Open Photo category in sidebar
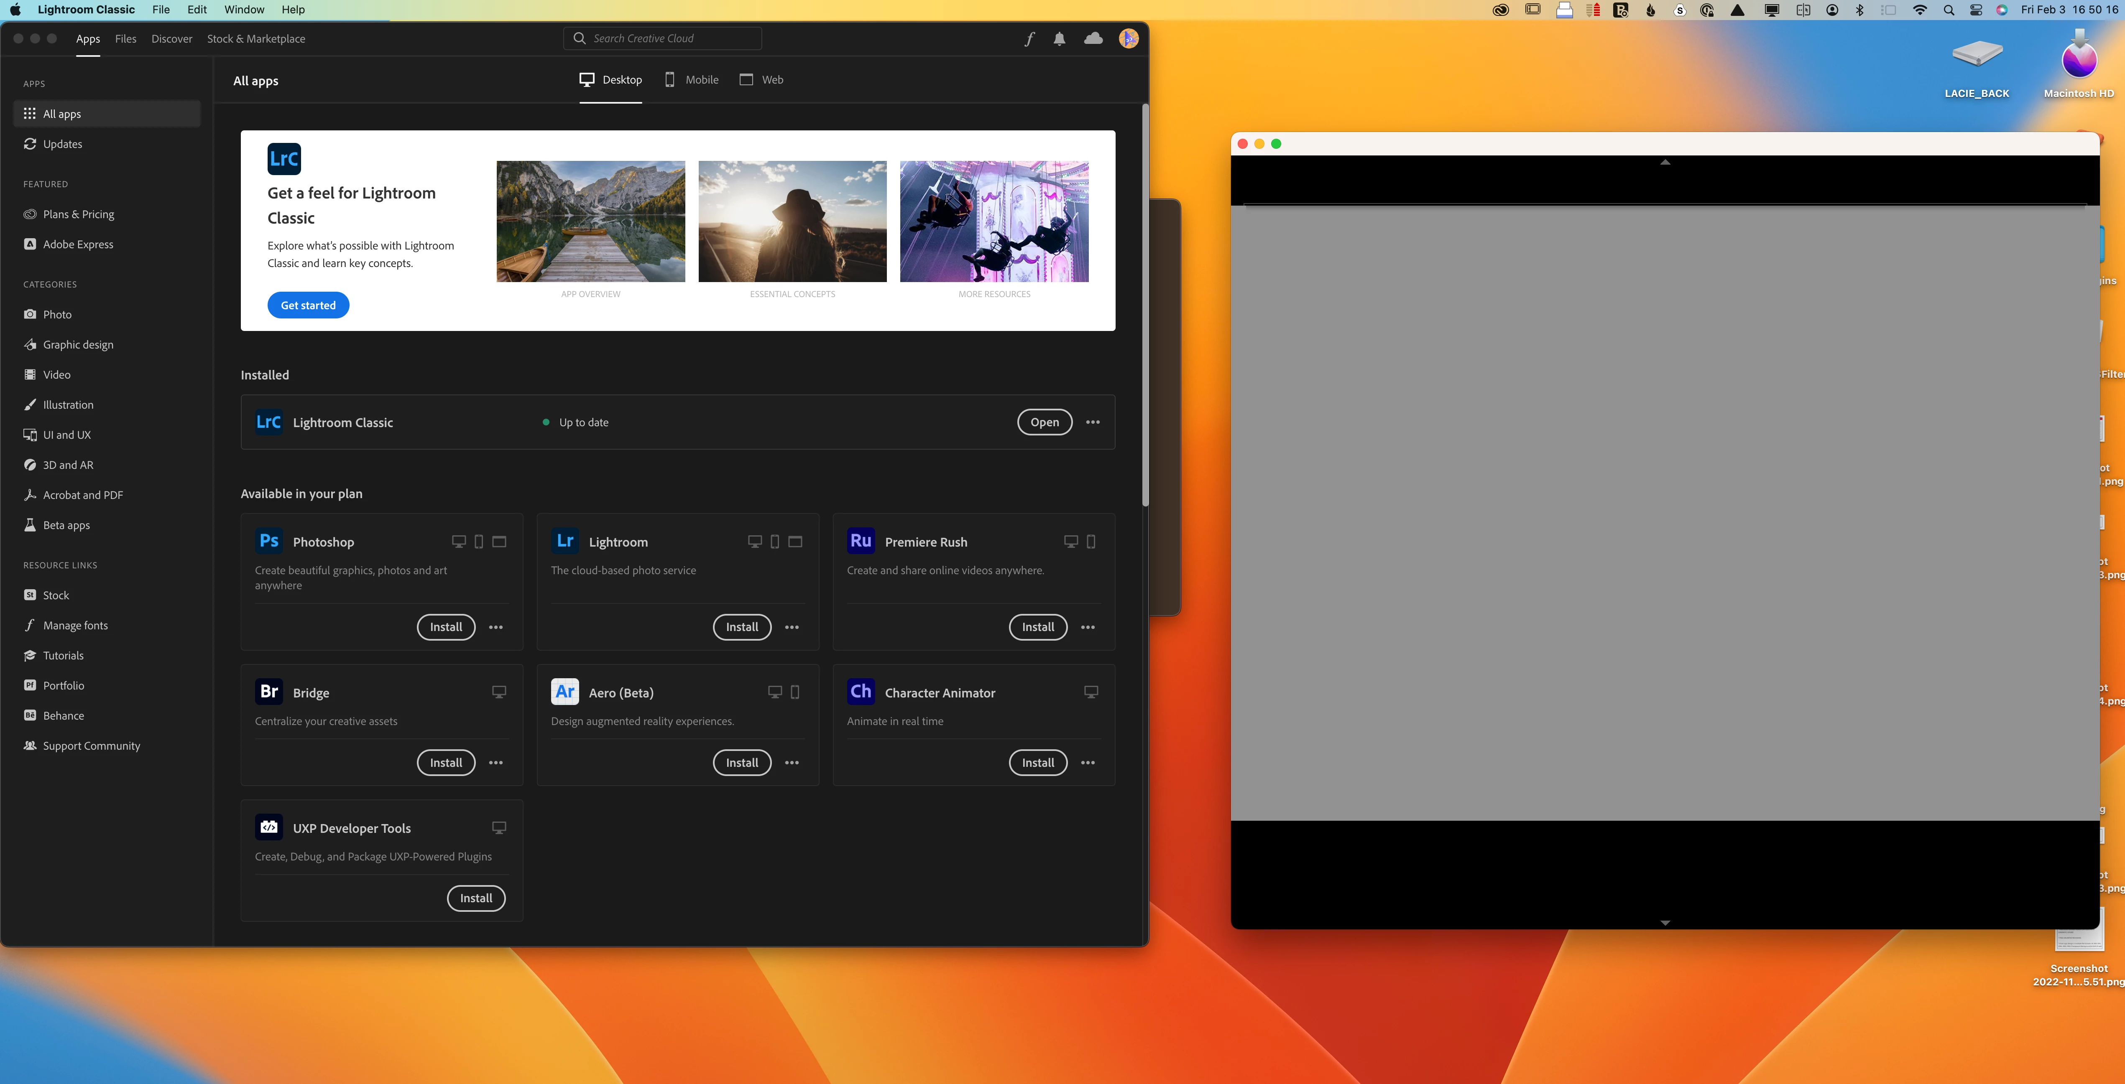The image size is (2125, 1084). (x=57, y=314)
